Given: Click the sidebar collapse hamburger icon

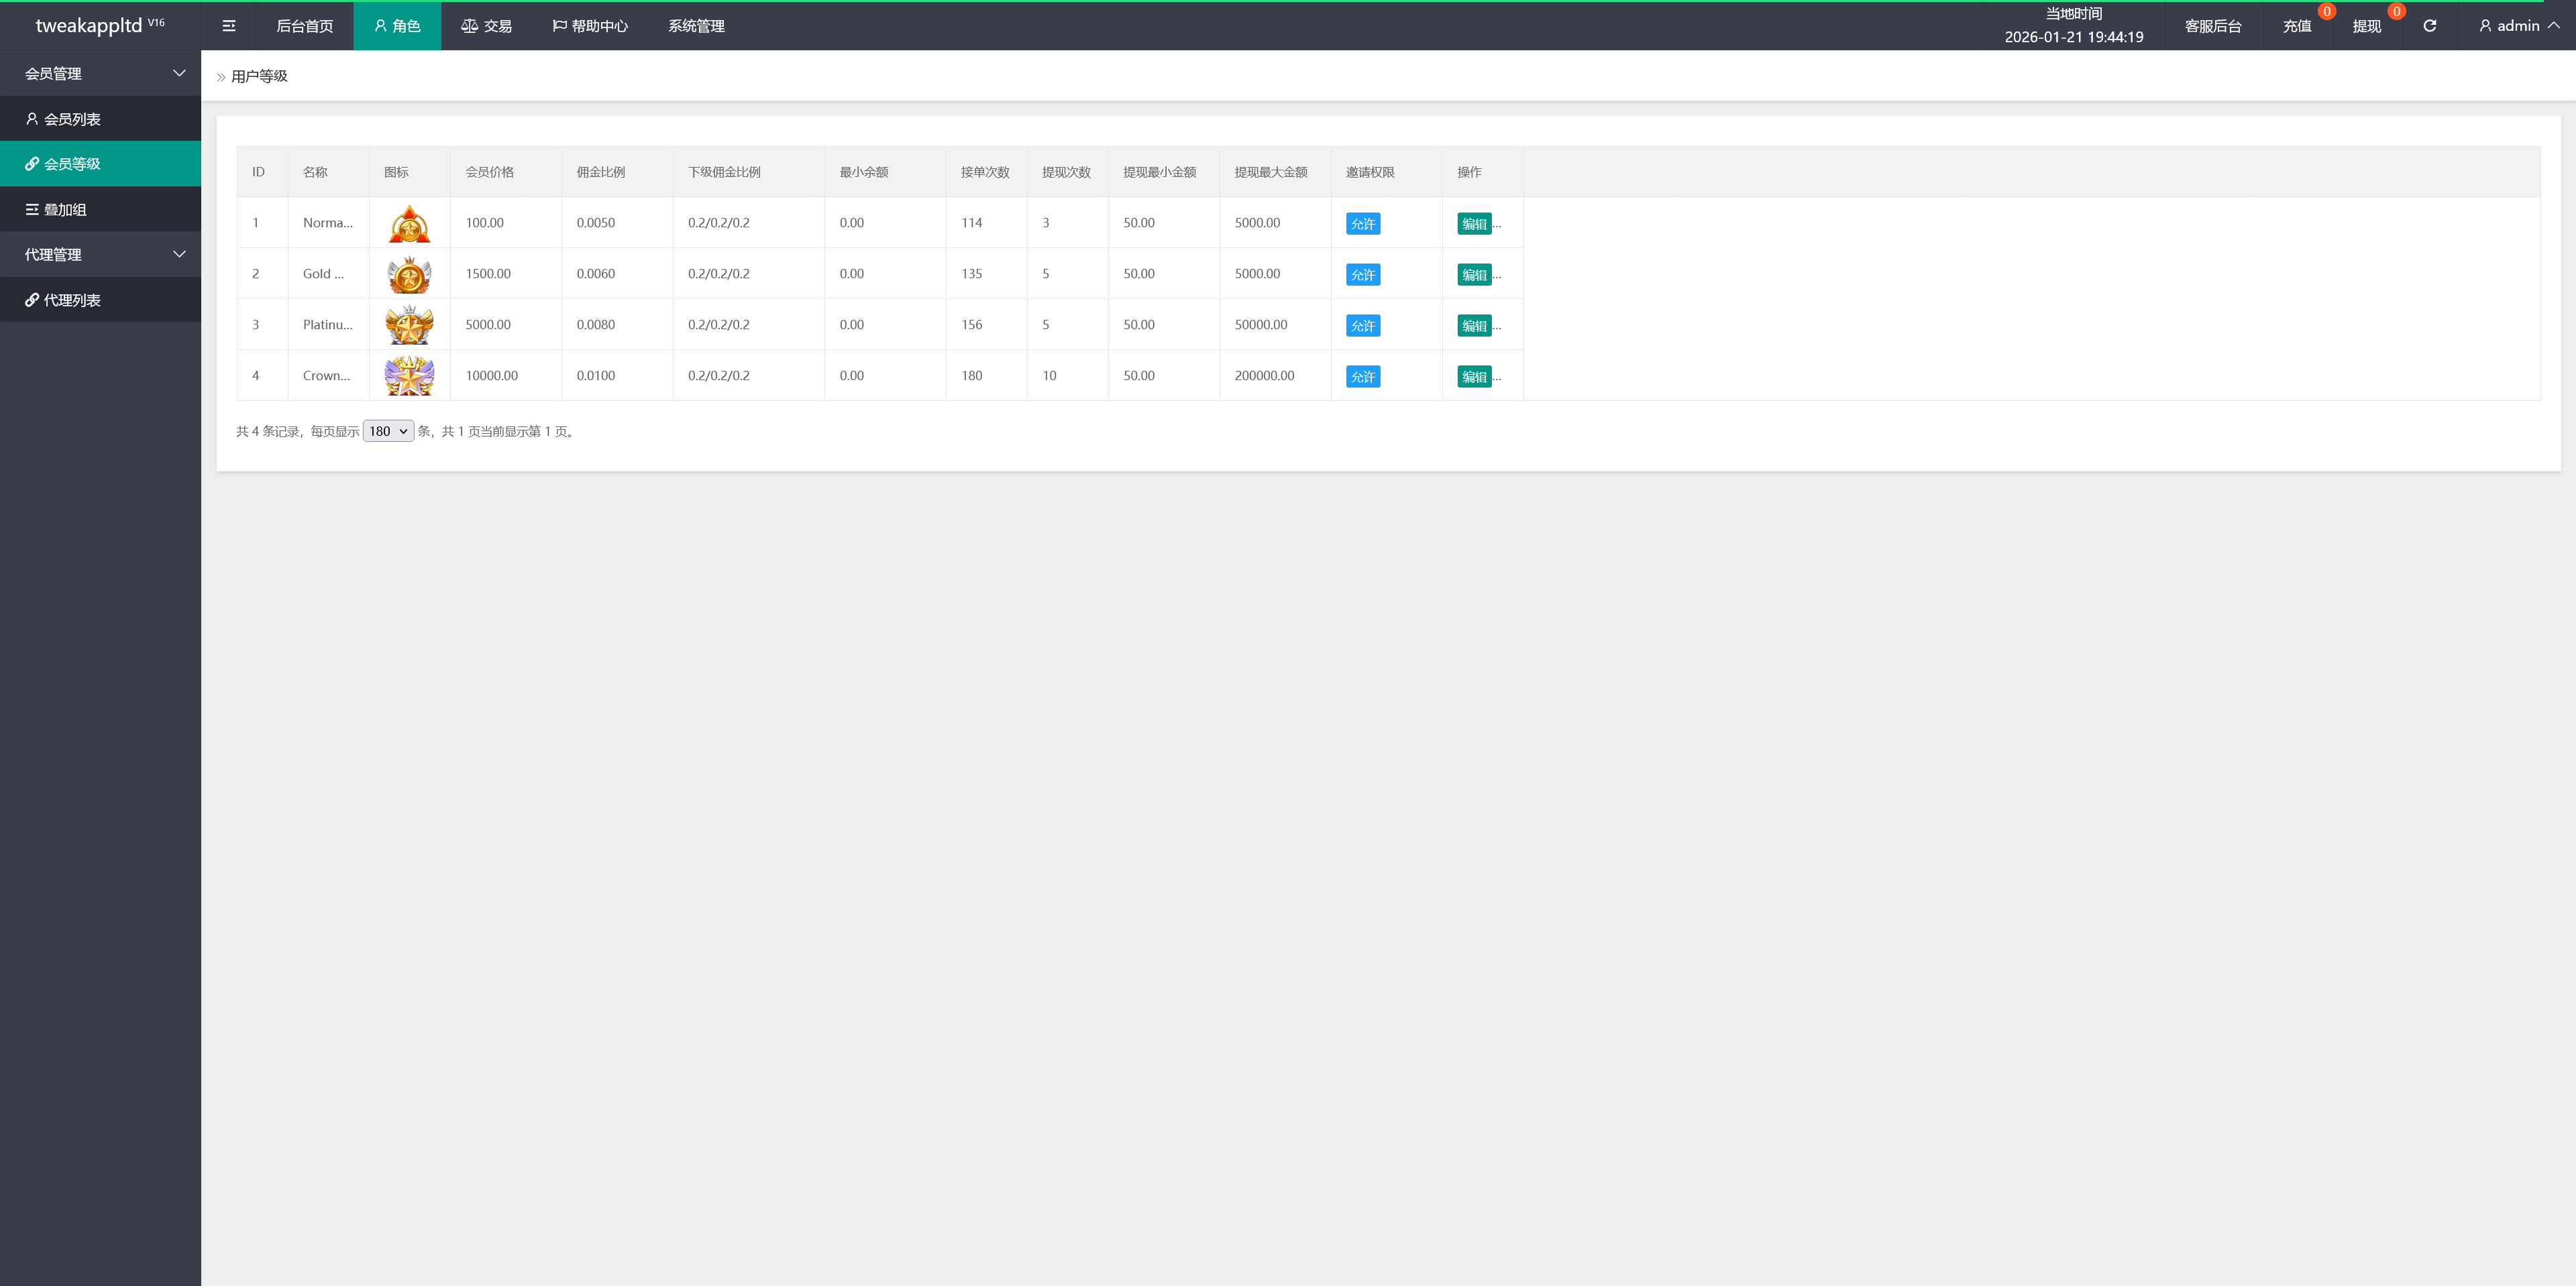Looking at the screenshot, I should click(229, 26).
